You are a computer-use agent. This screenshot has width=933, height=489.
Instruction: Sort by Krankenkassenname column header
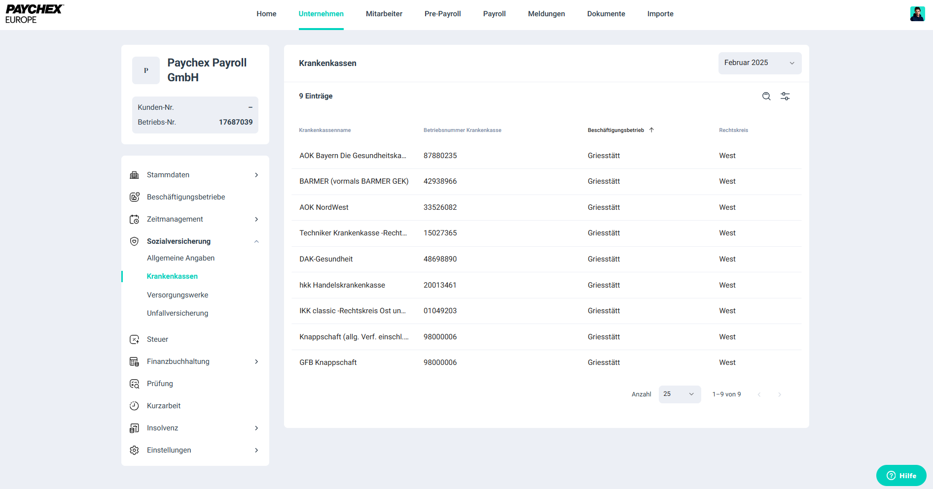tap(324, 130)
